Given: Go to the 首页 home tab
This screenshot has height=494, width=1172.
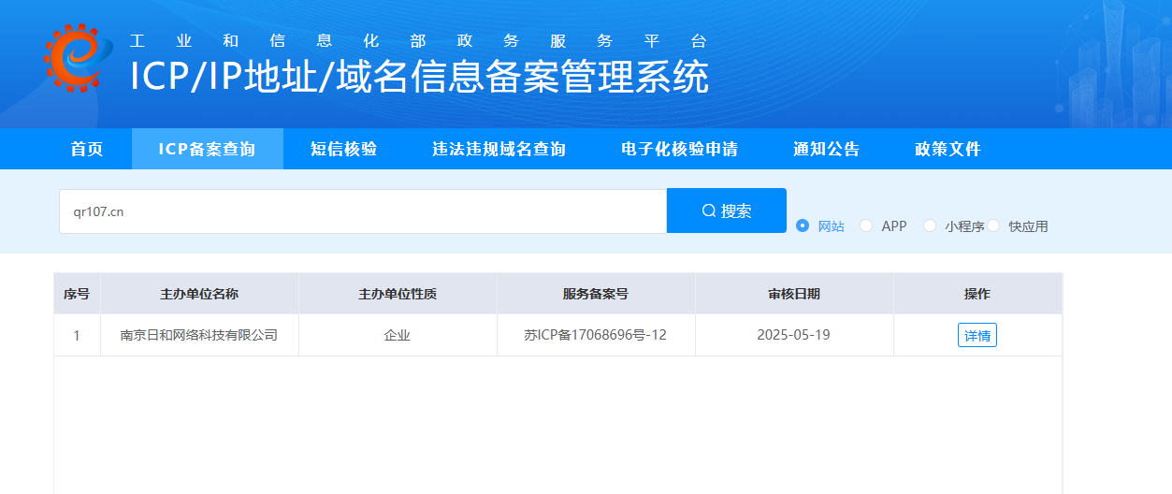Looking at the screenshot, I should tap(87, 149).
